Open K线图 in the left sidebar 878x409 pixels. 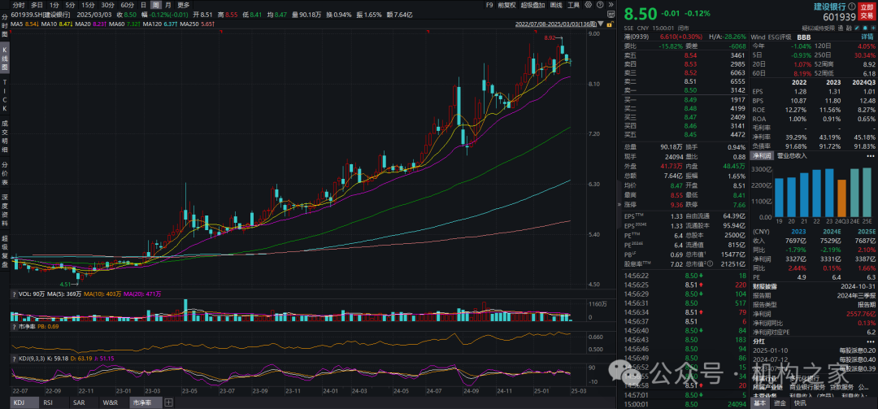click(5, 59)
